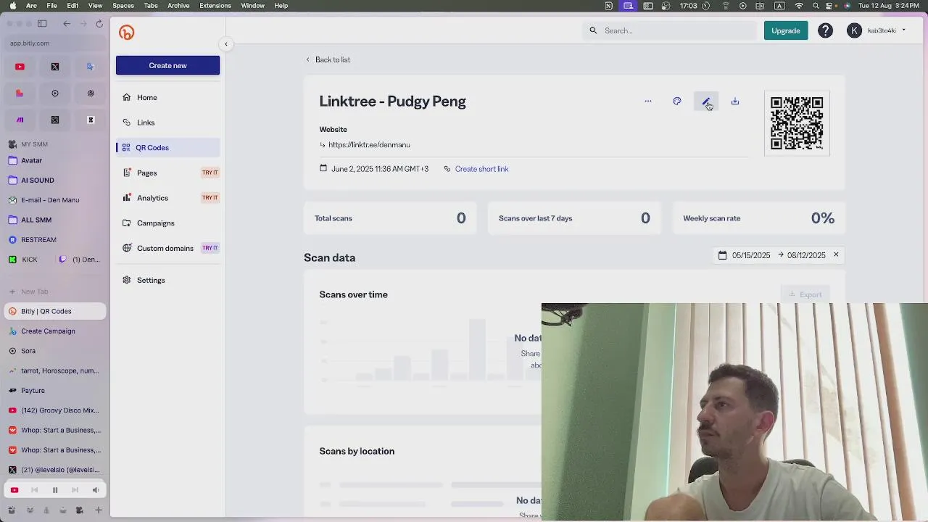Click the Create short link link

tap(481, 169)
